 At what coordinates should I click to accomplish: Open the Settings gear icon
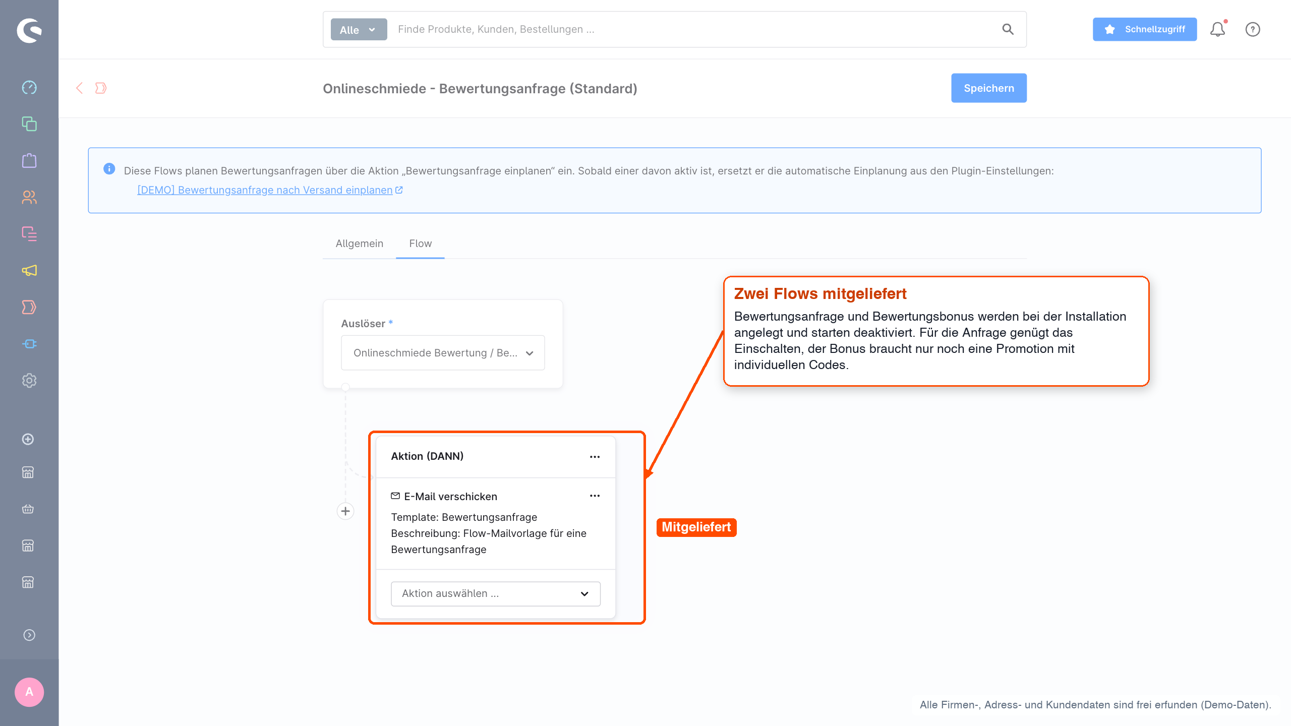pos(29,381)
